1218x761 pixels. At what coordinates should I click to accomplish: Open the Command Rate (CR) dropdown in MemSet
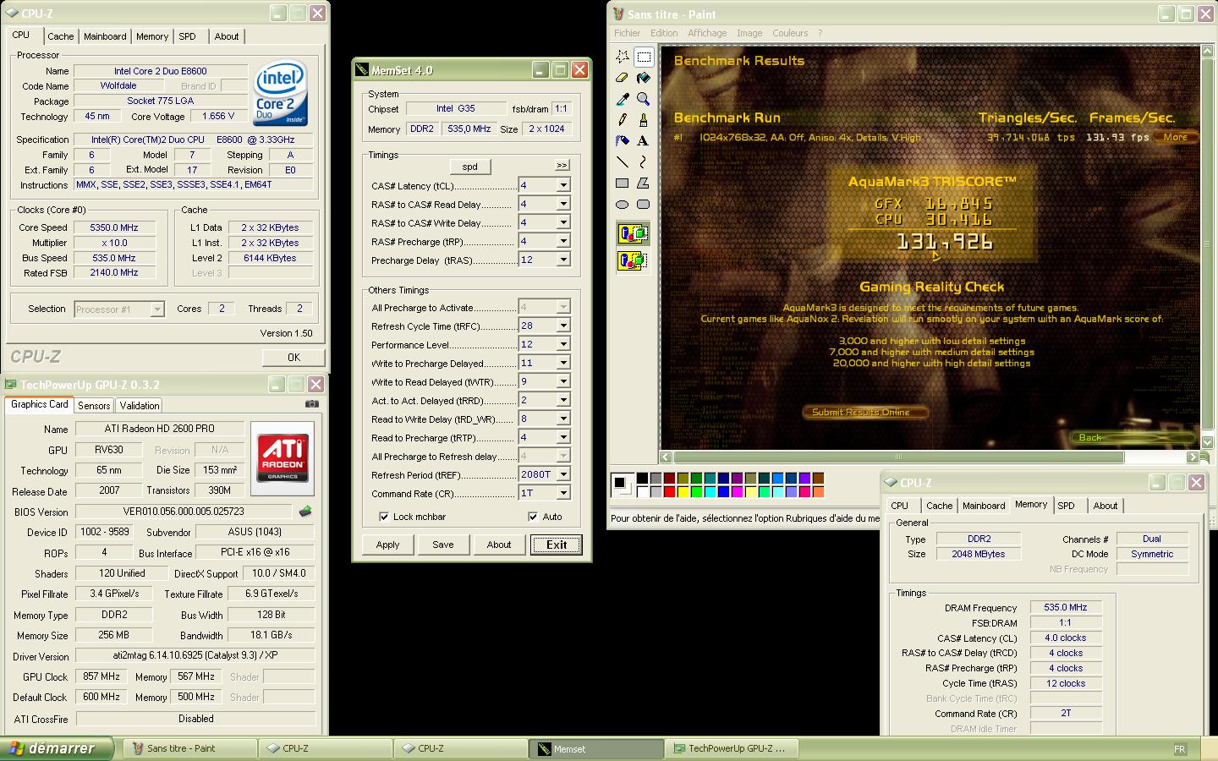point(562,493)
